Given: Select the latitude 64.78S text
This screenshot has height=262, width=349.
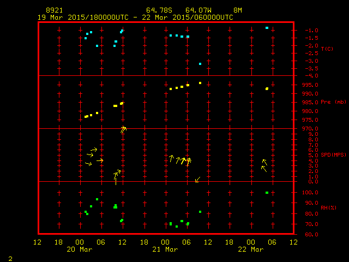Looking at the screenshot, I should tap(157, 10).
